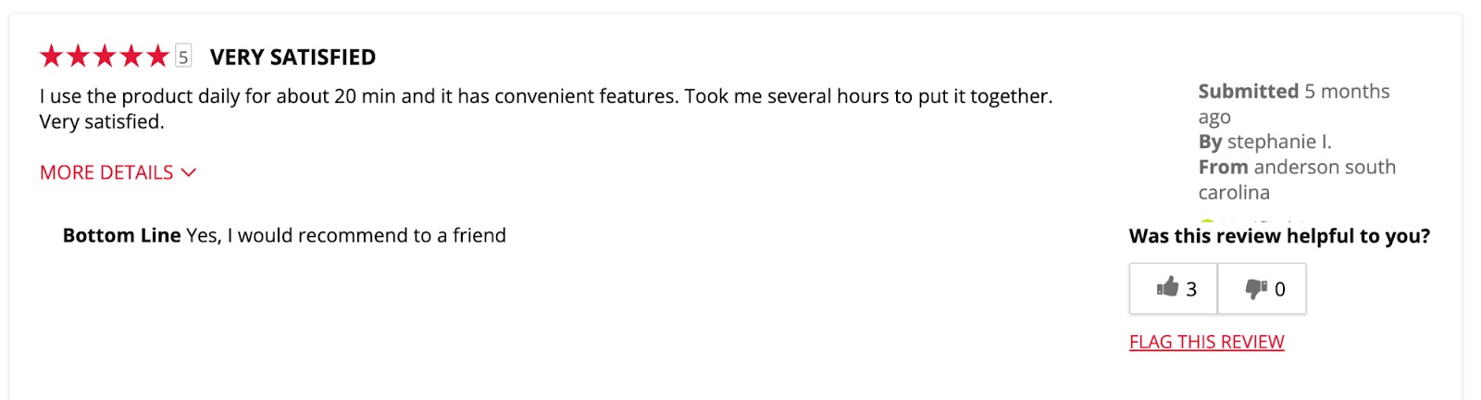Click the thumbs up icon

point(1167,287)
